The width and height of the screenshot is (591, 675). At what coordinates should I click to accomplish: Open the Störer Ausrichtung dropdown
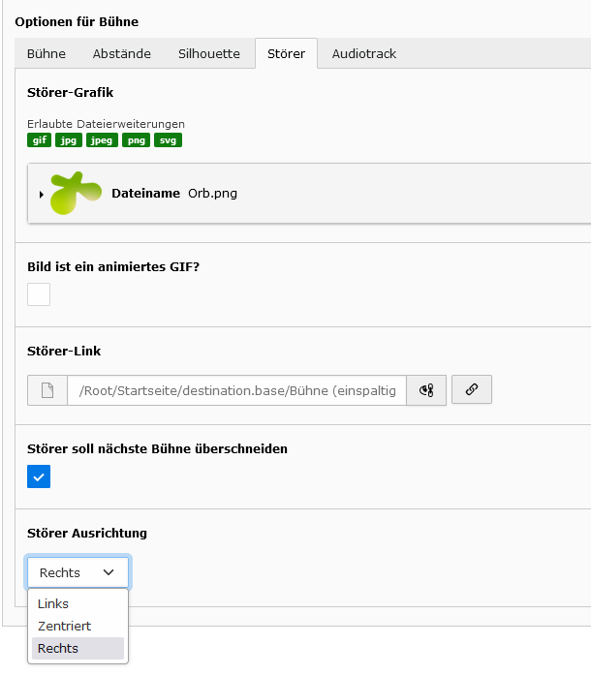pos(78,572)
